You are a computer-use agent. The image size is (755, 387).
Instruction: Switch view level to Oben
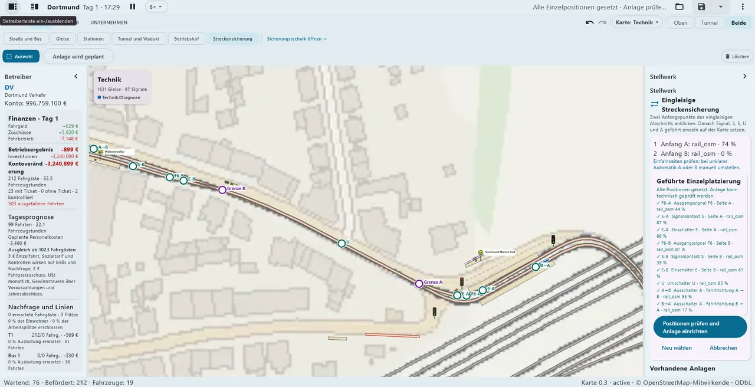[x=681, y=22]
